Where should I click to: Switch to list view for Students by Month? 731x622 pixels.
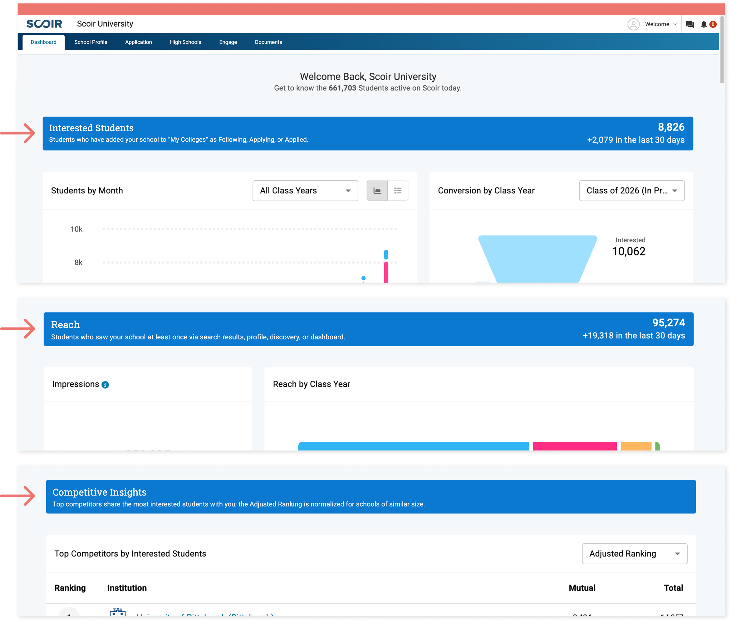click(398, 191)
